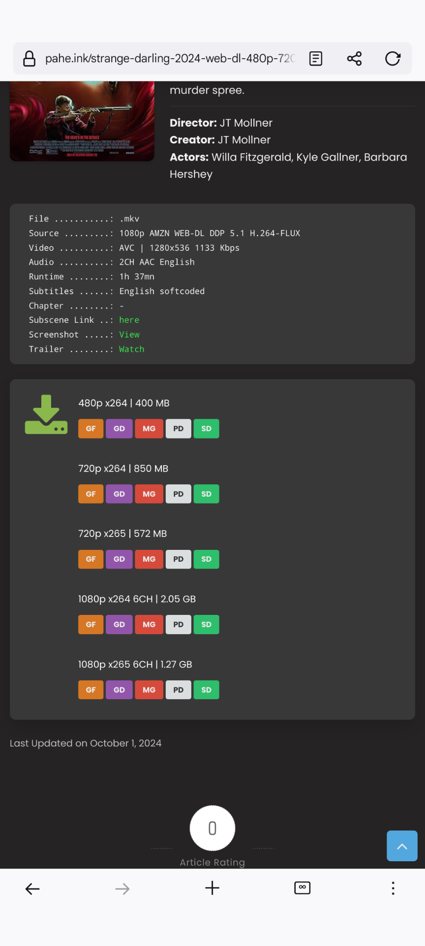
Task: Tap 'View' to see the screenshot
Action: pos(129,335)
